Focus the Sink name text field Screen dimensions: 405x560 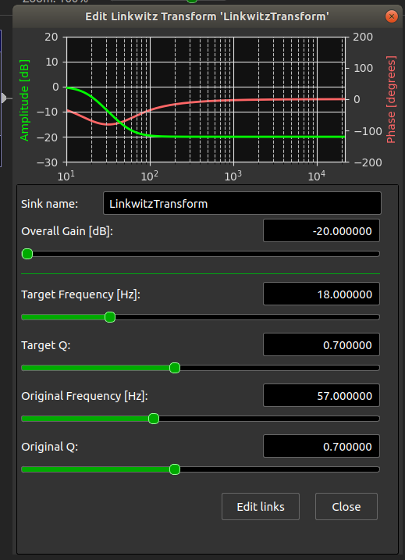tap(242, 203)
